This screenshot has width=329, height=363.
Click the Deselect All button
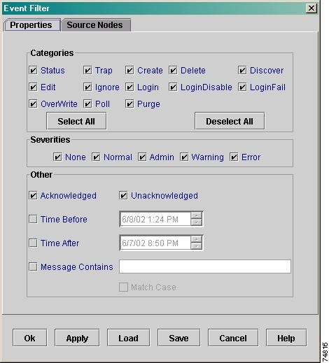[x=230, y=121]
